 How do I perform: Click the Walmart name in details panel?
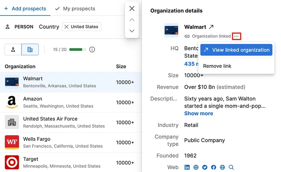[x=195, y=27]
